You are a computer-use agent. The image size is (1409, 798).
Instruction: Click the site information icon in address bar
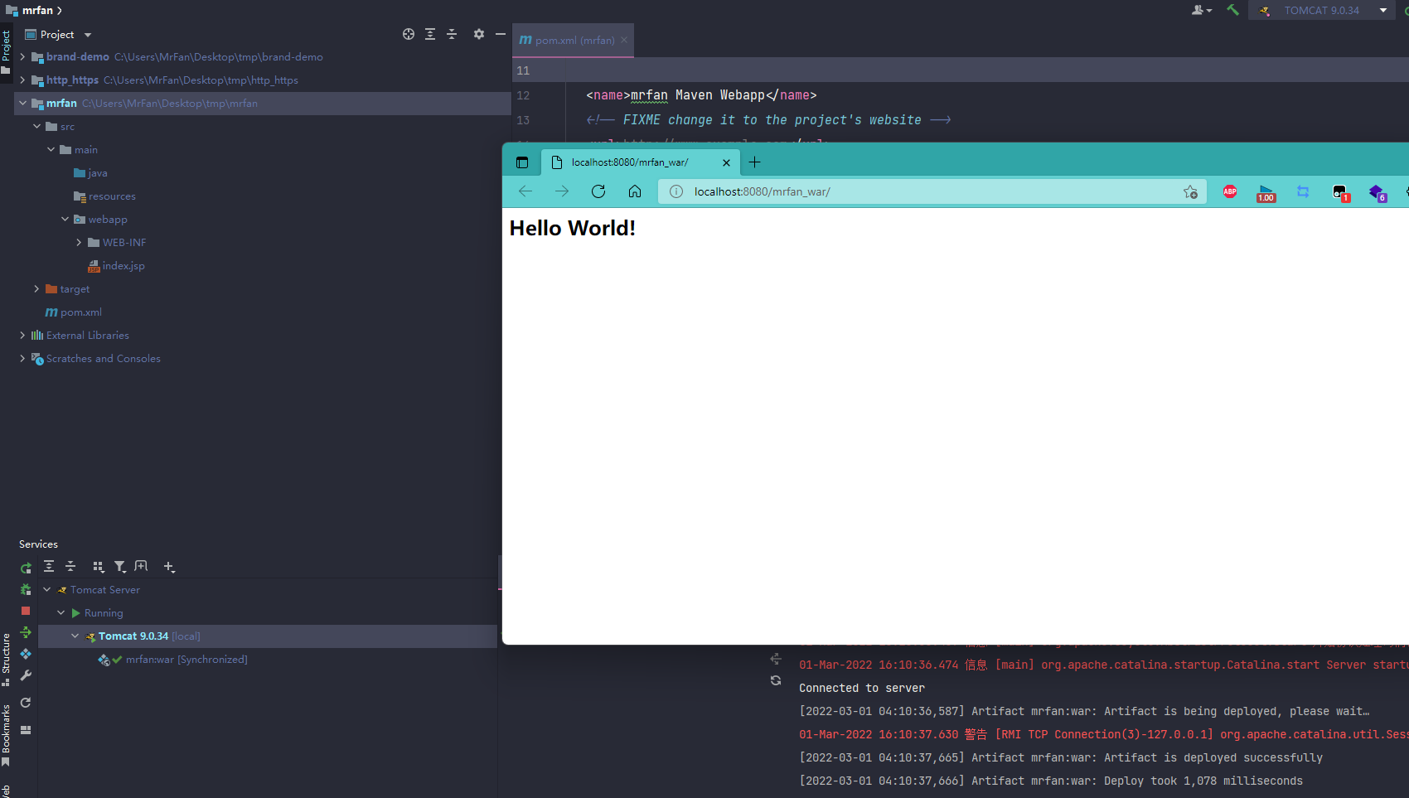676,191
